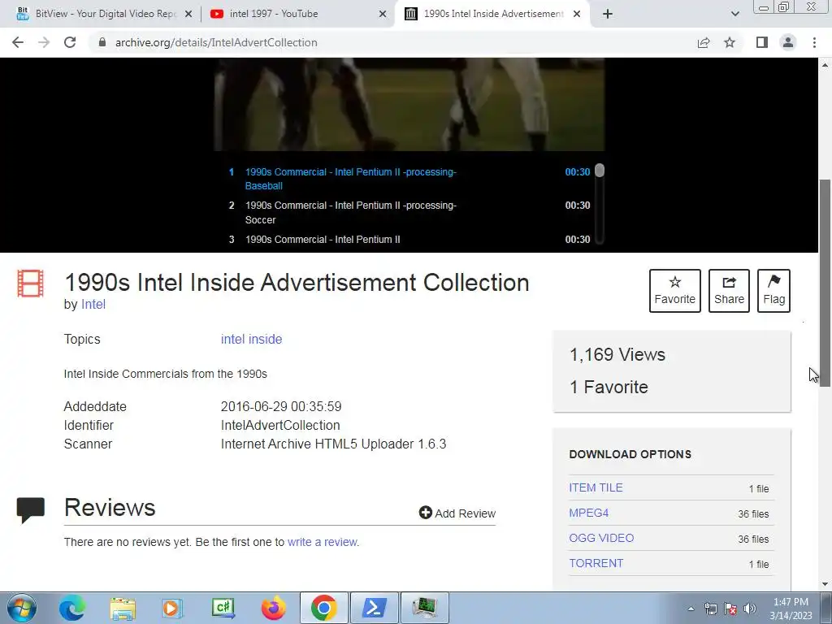Click the volume speaker tray icon
This screenshot has height=624, width=832.
point(750,609)
